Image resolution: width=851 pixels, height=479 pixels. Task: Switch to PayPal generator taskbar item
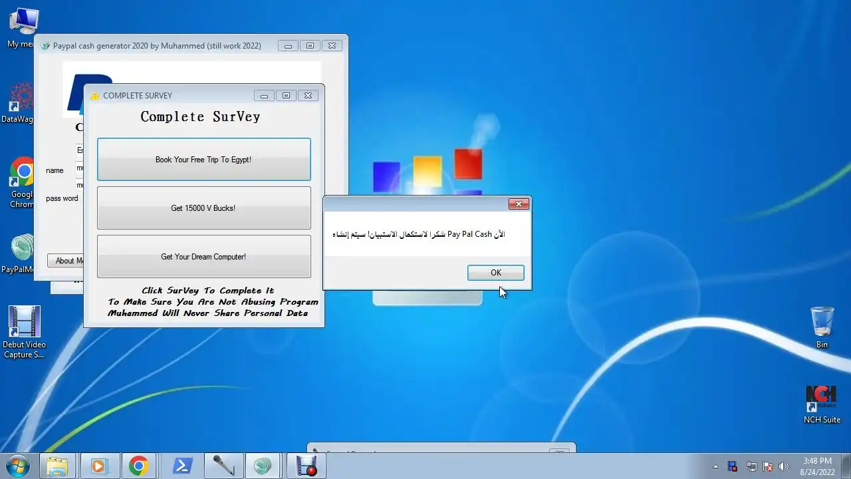point(263,466)
